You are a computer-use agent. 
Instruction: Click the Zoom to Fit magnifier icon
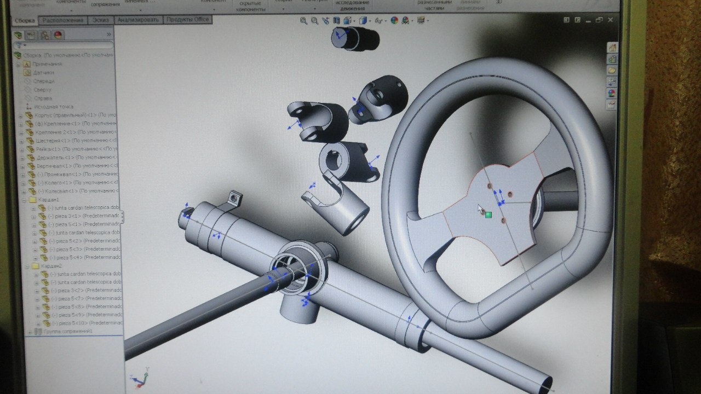pos(304,21)
